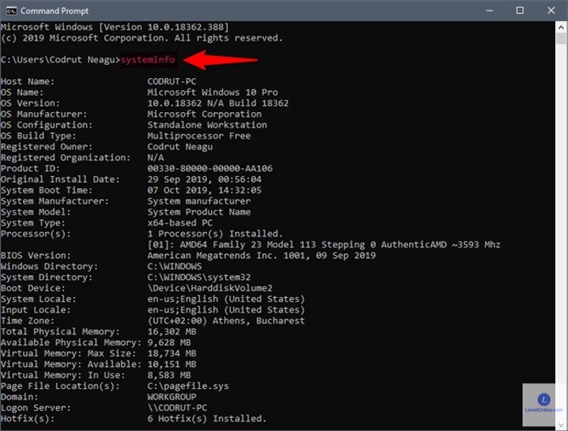Image resolution: width=568 pixels, height=431 pixels.
Task: Click the 'Standalone Workstation' configuration value
Action: point(207,125)
